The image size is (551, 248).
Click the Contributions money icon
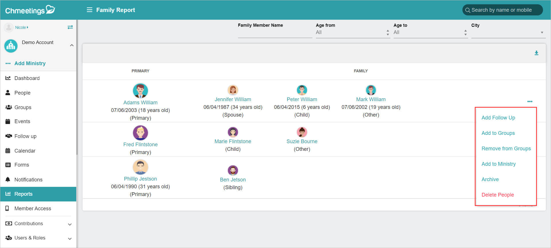point(9,223)
